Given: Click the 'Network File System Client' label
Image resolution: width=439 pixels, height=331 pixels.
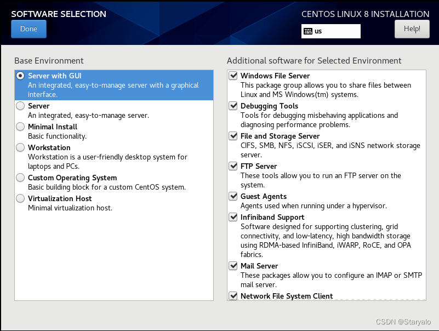Looking at the screenshot, I should click(287, 296).
